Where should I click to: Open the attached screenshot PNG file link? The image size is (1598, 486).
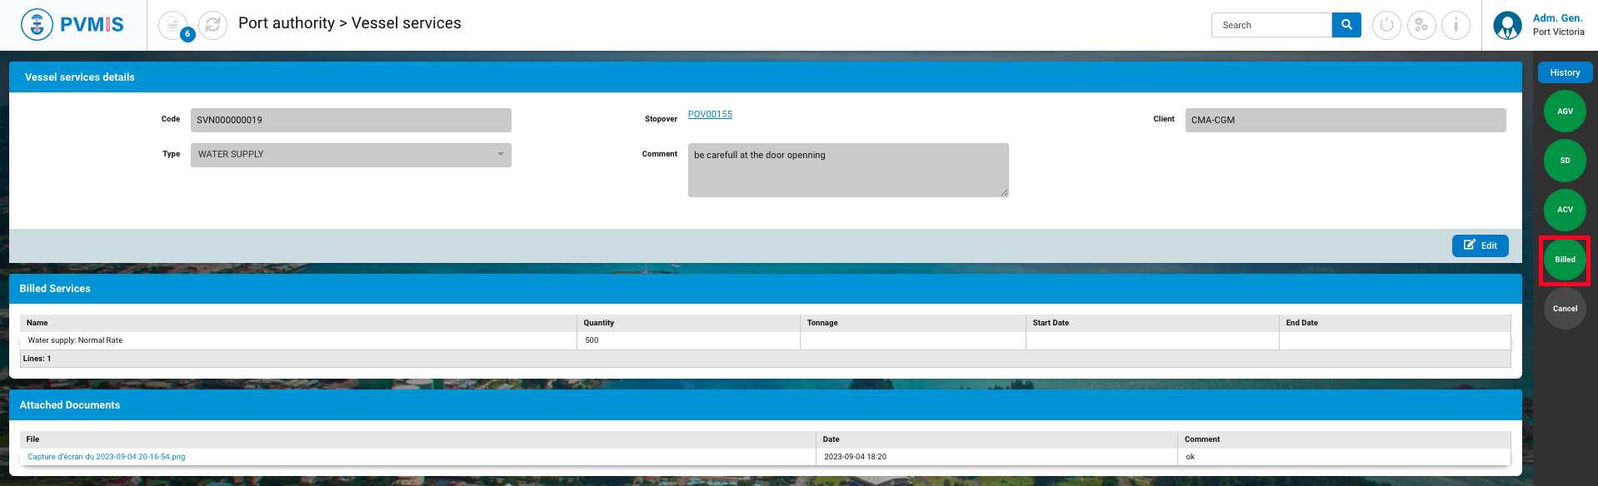click(x=107, y=457)
